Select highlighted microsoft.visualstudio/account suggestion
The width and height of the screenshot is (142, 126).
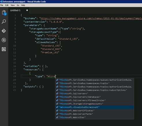(x=95, y=107)
